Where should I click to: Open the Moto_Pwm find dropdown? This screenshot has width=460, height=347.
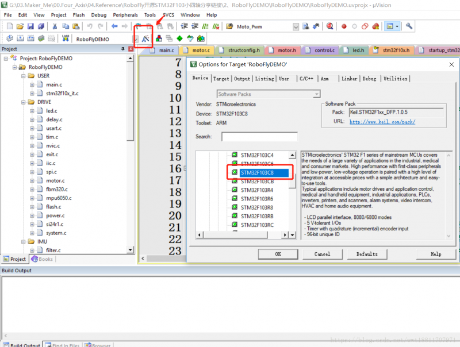[x=296, y=26]
